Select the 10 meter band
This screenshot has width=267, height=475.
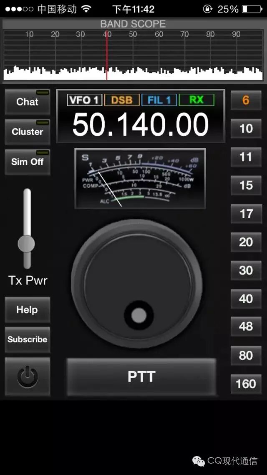246,129
